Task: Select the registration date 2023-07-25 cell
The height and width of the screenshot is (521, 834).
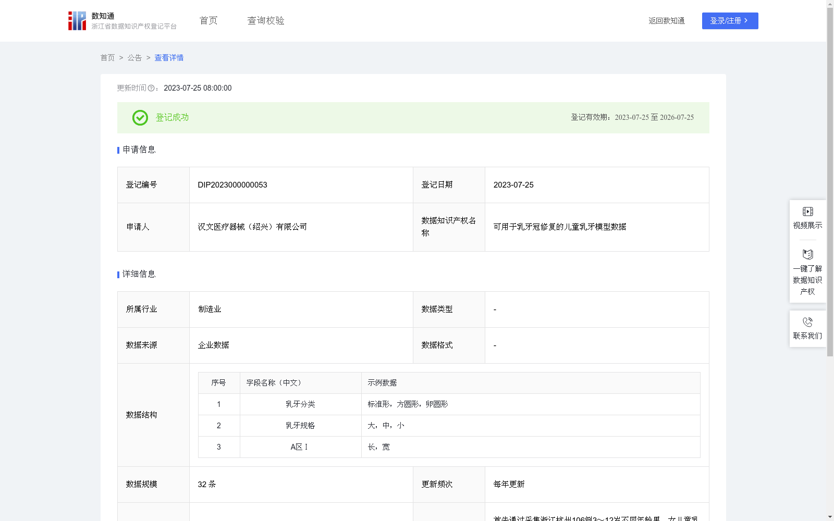Action: click(597, 185)
